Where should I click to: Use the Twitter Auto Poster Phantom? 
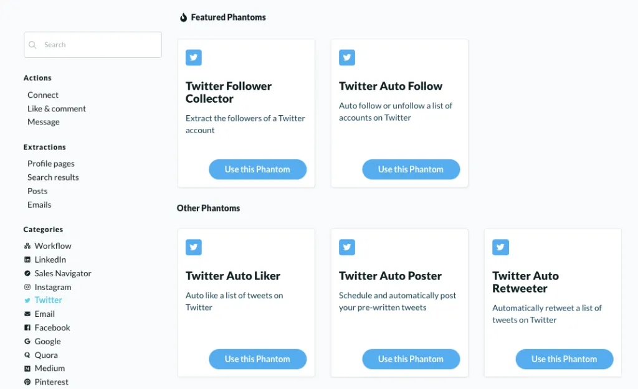411,359
